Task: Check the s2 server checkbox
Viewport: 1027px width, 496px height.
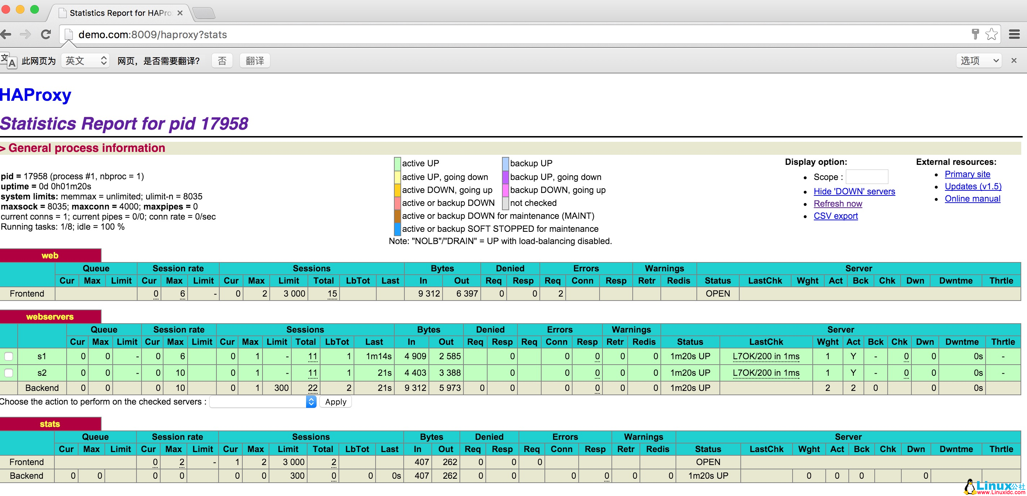Action: tap(9, 373)
